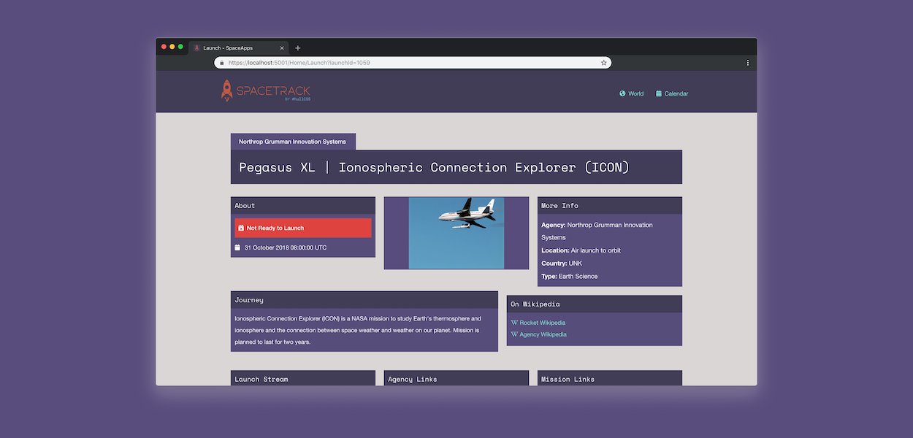Open the browser three-dot menu
The image size is (913, 438).
pos(747,63)
